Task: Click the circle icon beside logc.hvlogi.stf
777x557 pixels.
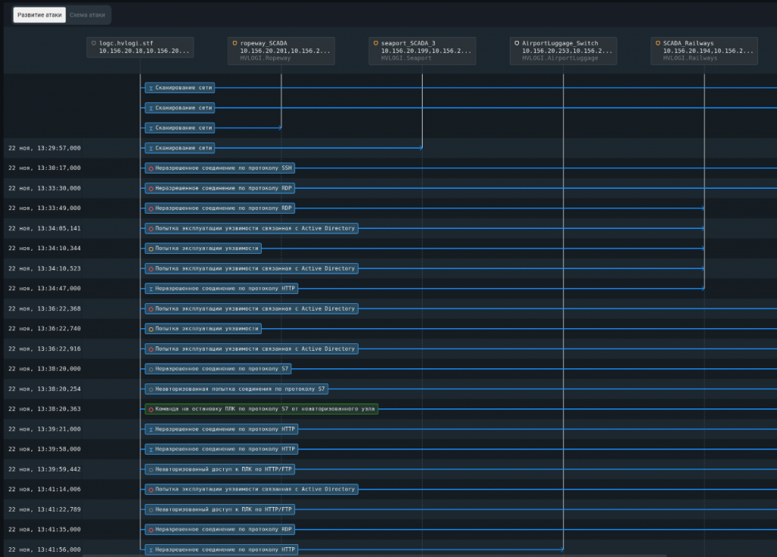Action: pos(94,44)
